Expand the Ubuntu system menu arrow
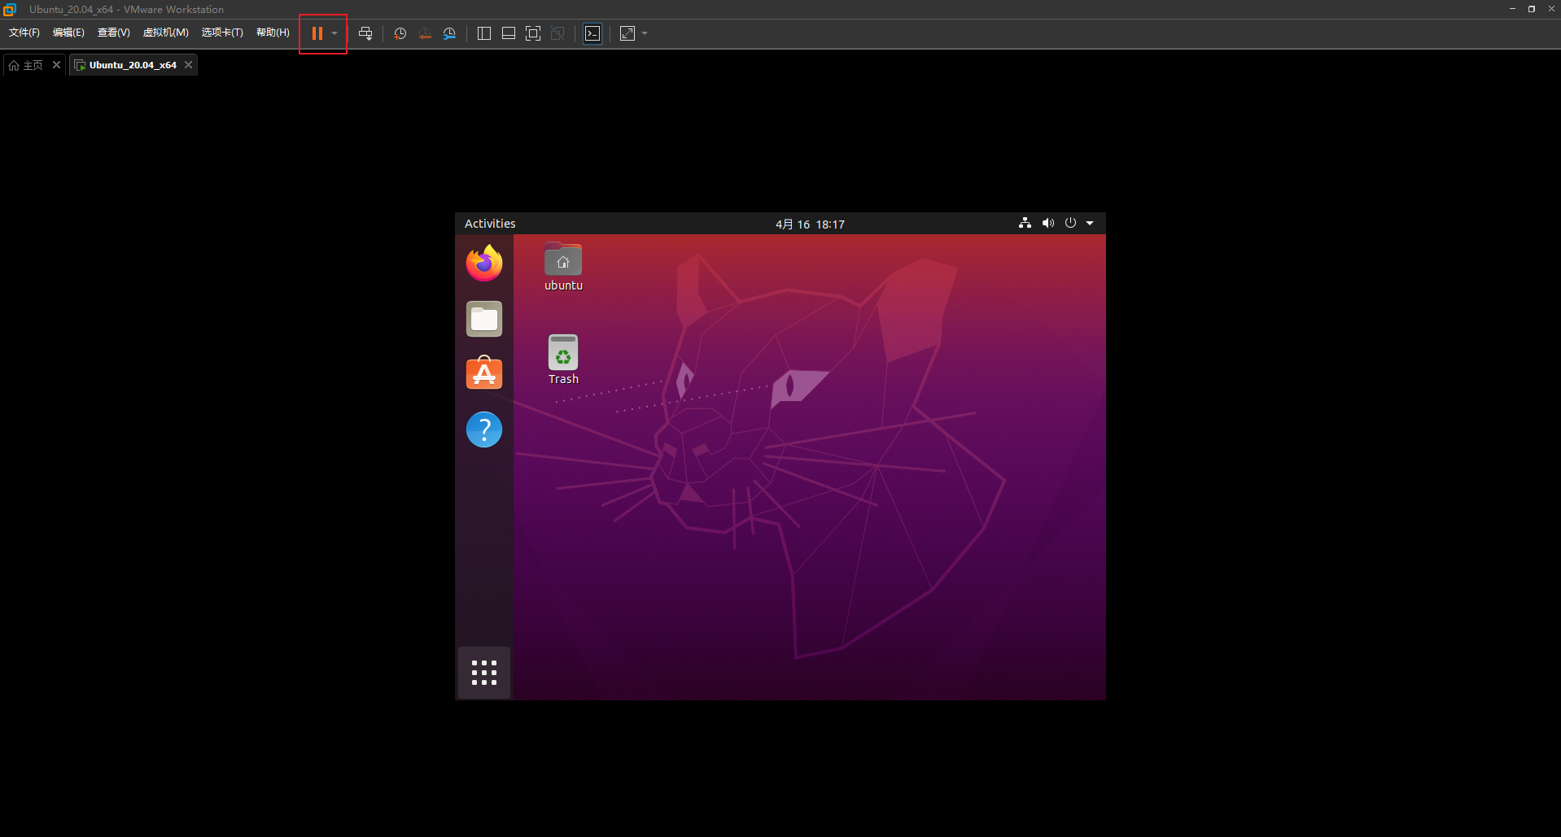 pyautogui.click(x=1090, y=223)
